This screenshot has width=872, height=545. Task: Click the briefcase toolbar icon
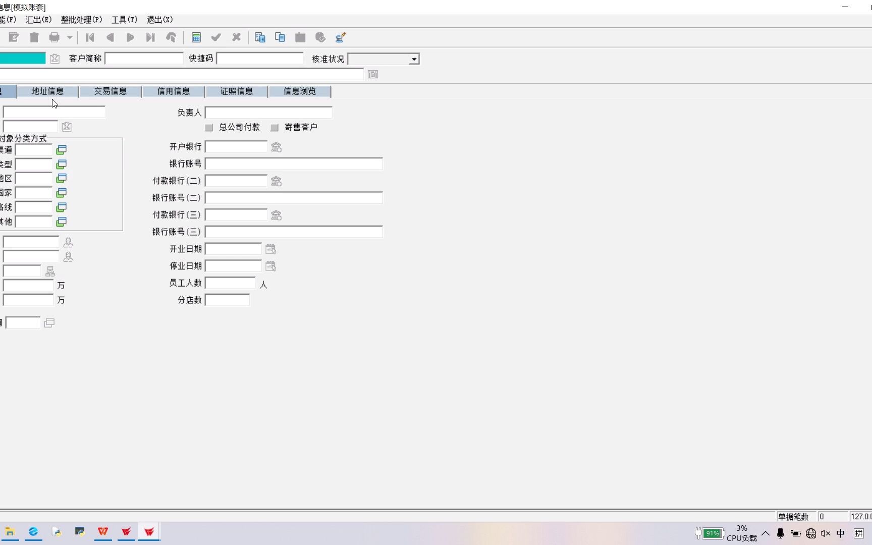(x=300, y=37)
